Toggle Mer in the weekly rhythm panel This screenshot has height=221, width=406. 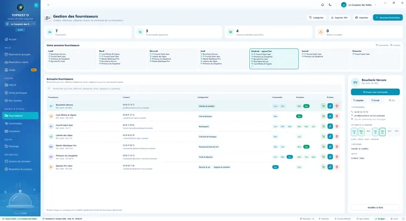click(368, 132)
